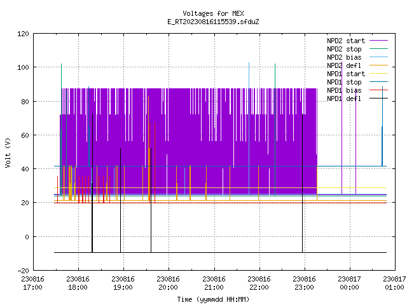The image size is (407, 305).
Task: Click the 'NPD1 bias' legend label
Action: pos(344,90)
